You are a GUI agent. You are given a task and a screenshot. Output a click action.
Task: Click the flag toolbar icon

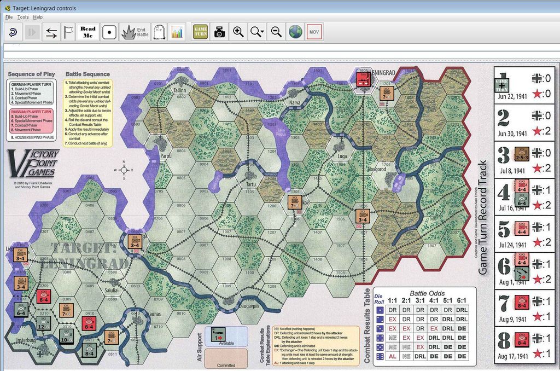[68, 31]
